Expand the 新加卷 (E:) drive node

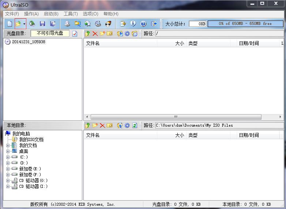coord(8,169)
